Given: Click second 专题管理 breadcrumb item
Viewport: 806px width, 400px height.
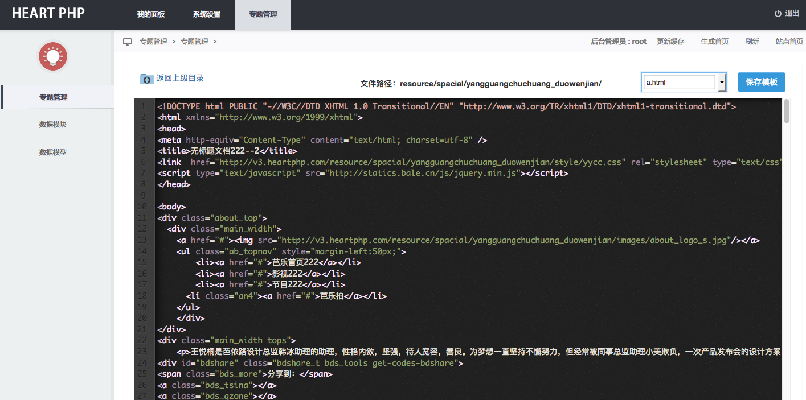Looking at the screenshot, I should (x=194, y=42).
